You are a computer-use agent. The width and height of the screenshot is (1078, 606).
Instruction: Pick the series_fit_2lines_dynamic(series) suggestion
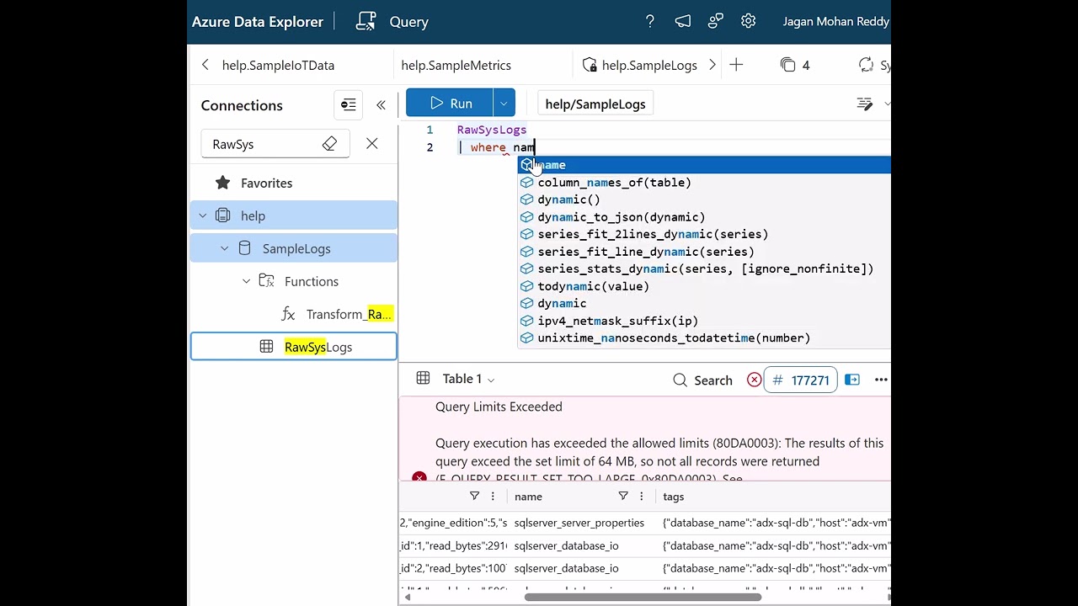pyautogui.click(x=704, y=234)
